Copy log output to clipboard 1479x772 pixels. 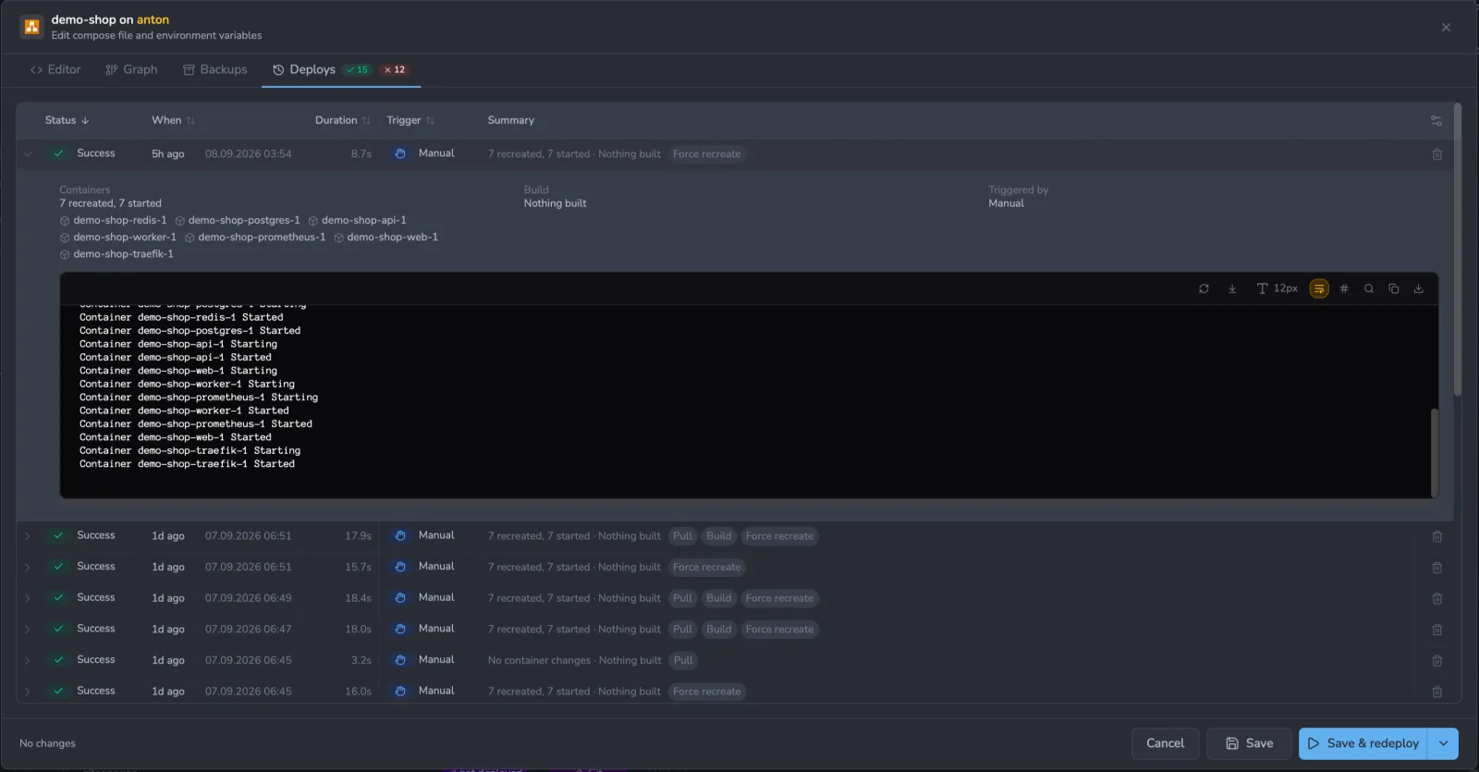(x=1394, y=288)
